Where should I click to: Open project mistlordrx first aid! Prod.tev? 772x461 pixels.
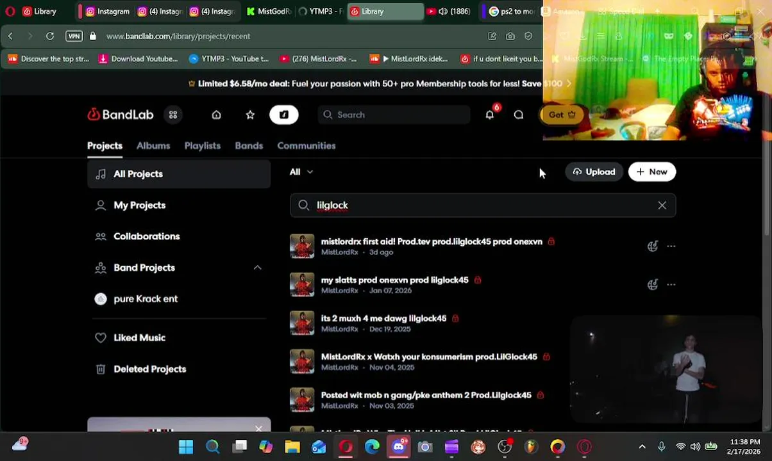click(432, 242)
